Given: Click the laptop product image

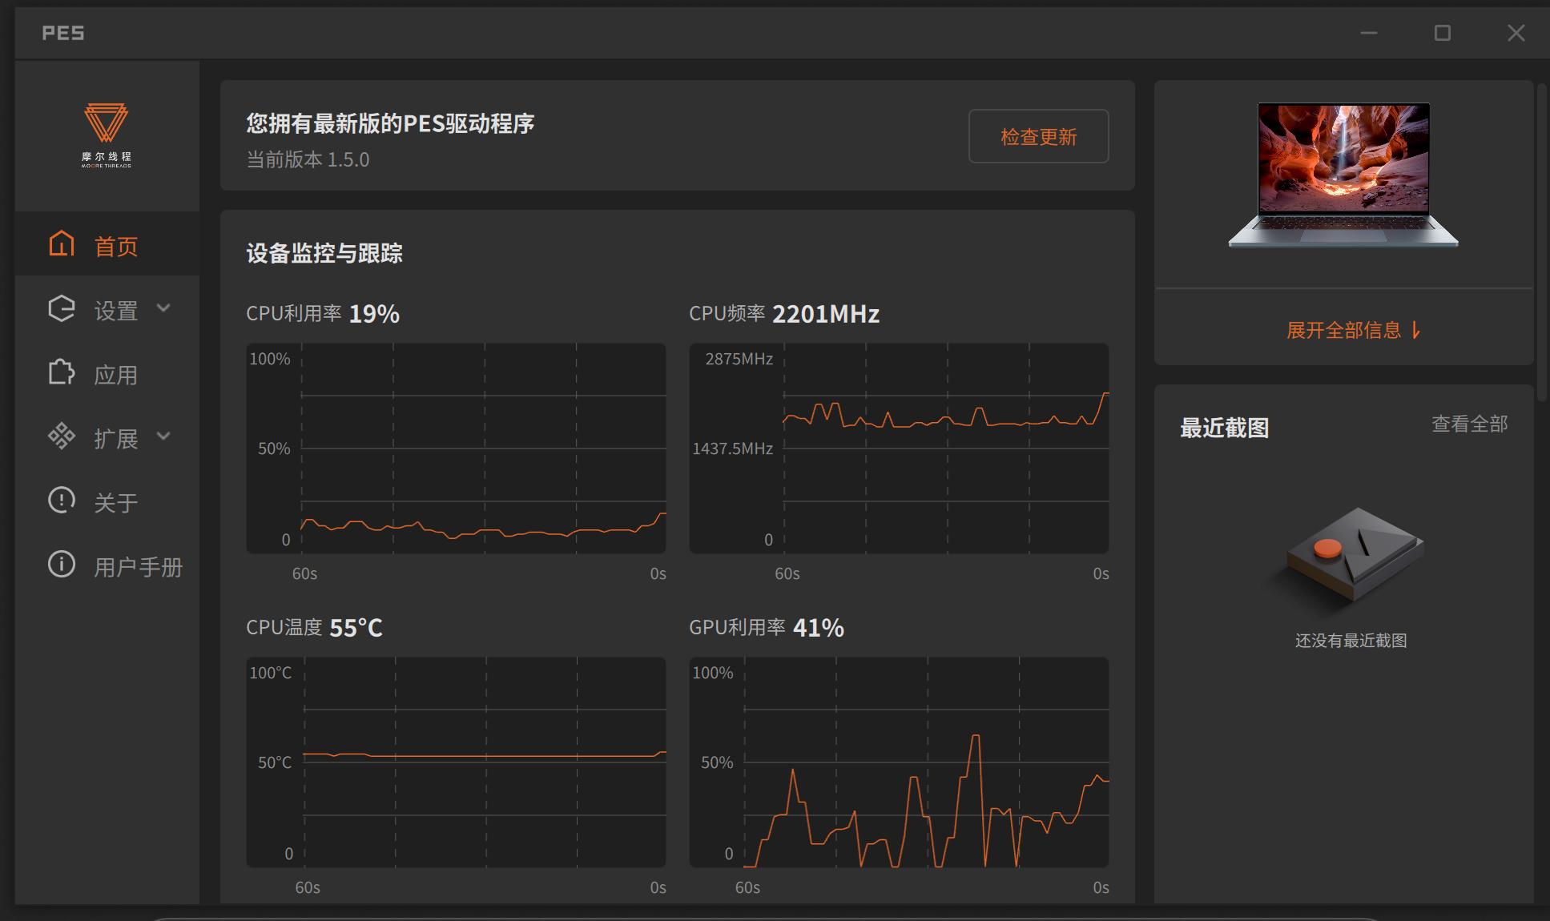Looking at the screenshot, I should 1343,175.
